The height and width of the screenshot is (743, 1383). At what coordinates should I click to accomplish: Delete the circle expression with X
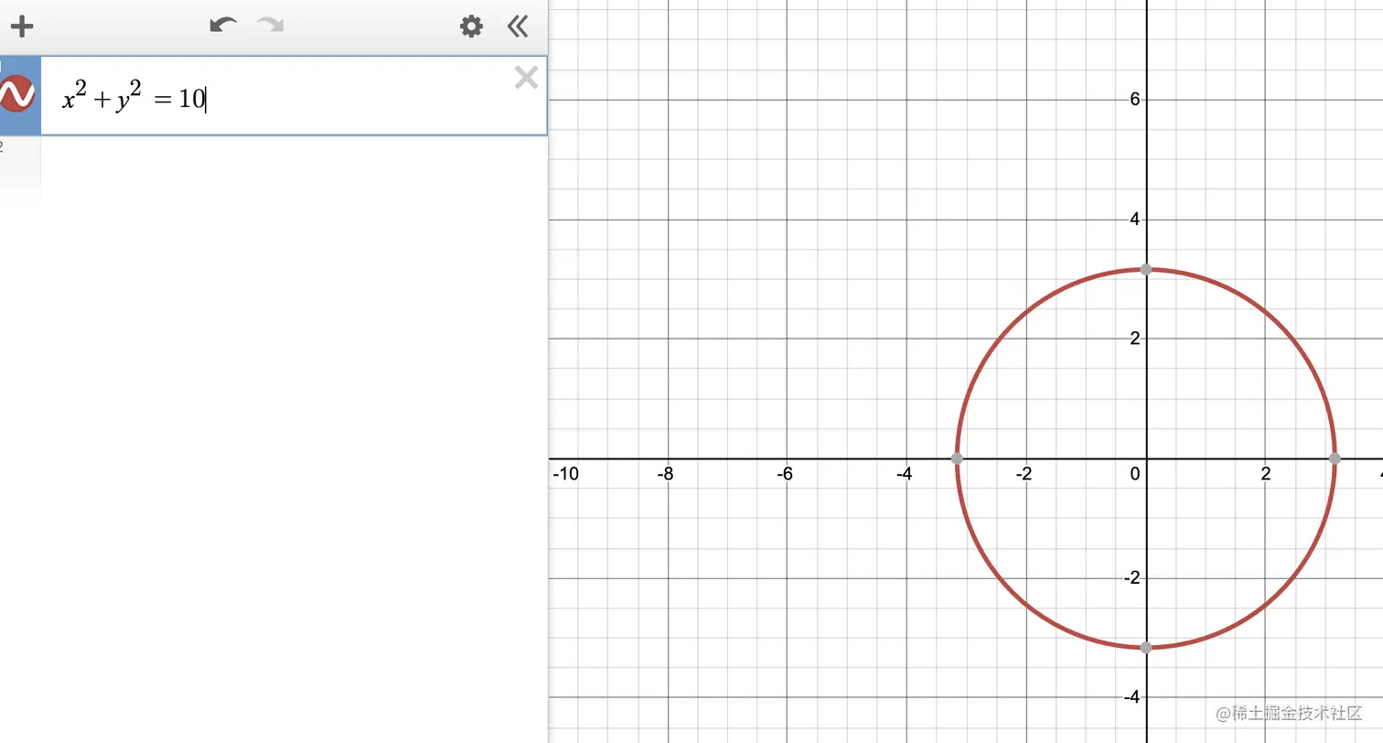click(526, 78)
